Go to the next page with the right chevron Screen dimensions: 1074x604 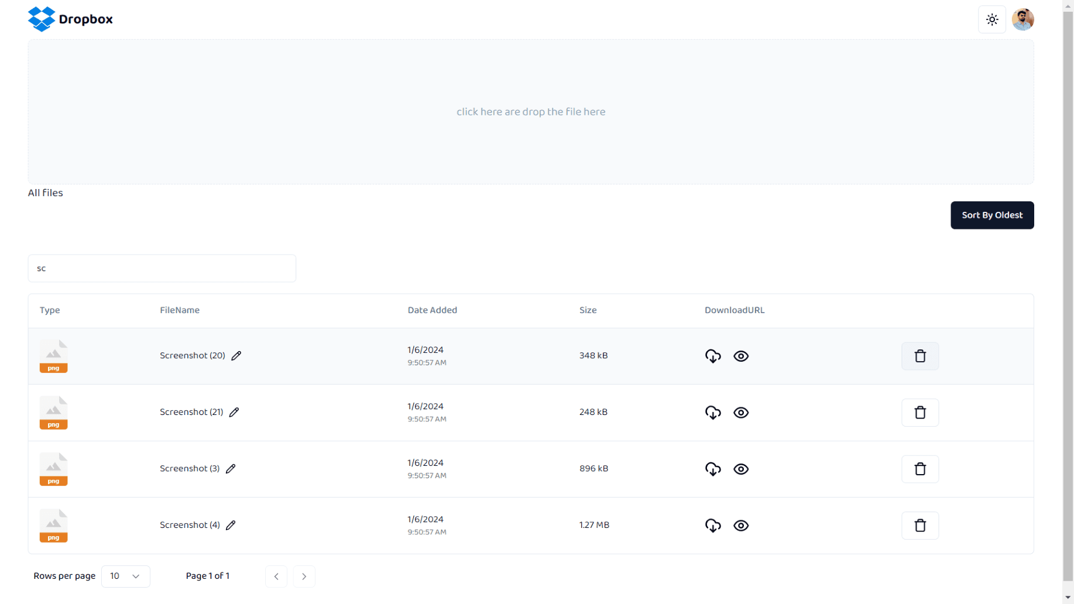point(304,576)
